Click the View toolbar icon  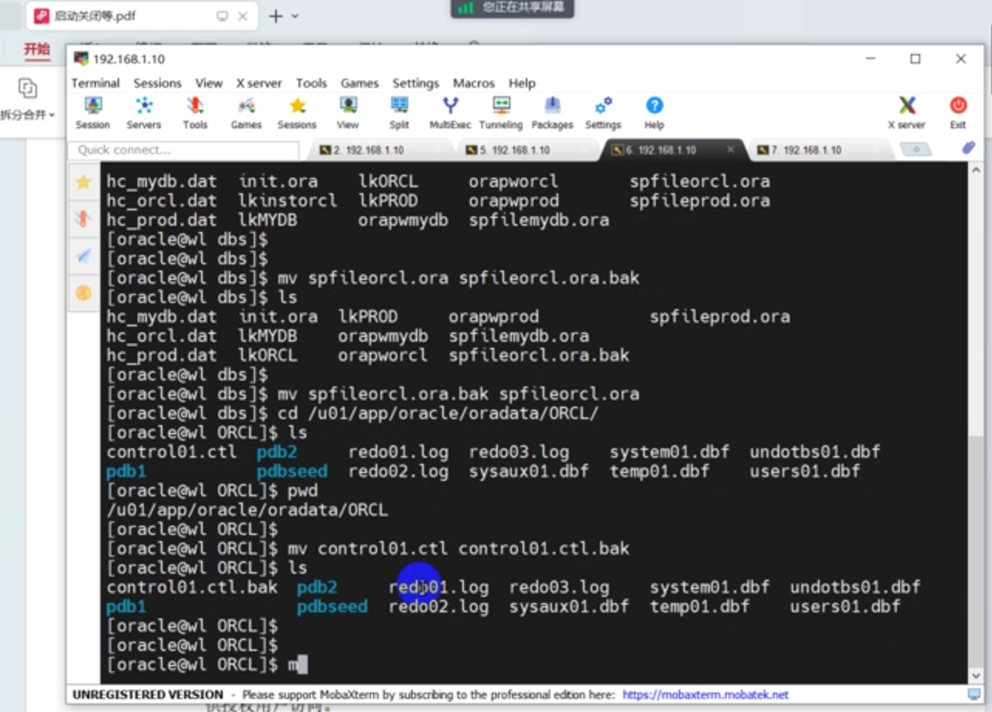click(x=348, y=113)
